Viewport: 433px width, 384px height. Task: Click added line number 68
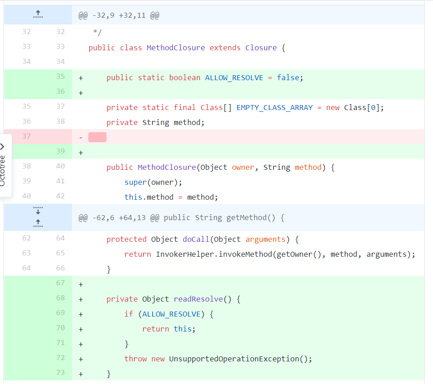point(61,298)
